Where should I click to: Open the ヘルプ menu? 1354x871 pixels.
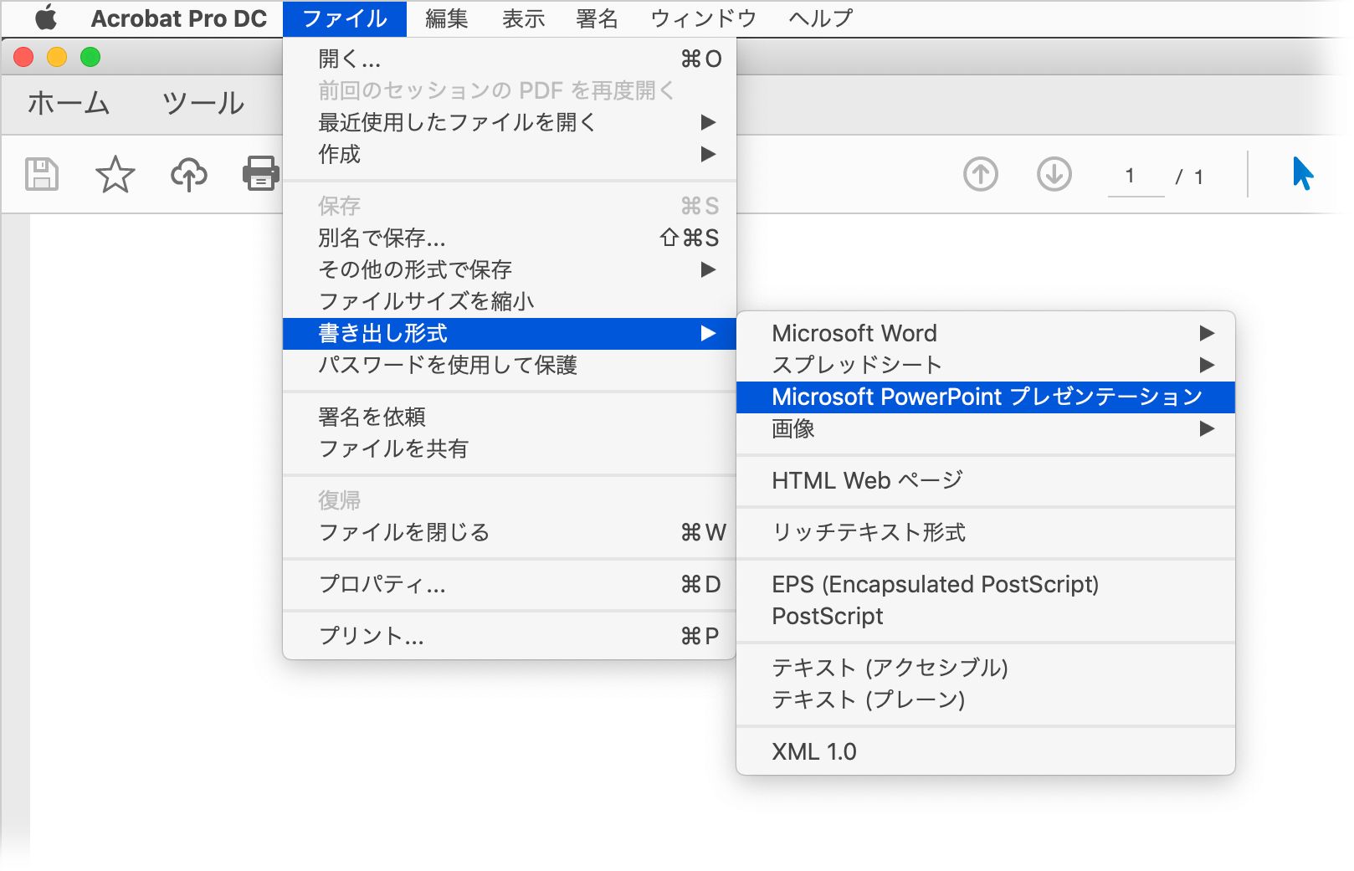click(821, 18)
